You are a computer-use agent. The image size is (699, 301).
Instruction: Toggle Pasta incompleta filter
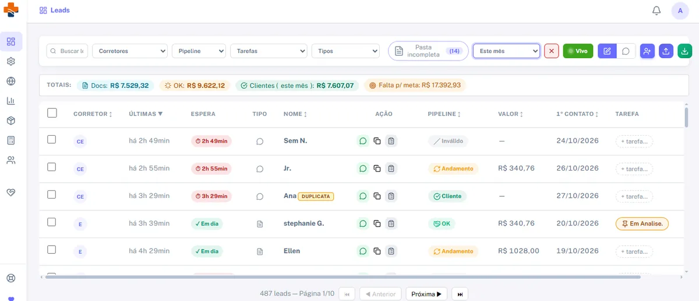[x=428, y=51]
